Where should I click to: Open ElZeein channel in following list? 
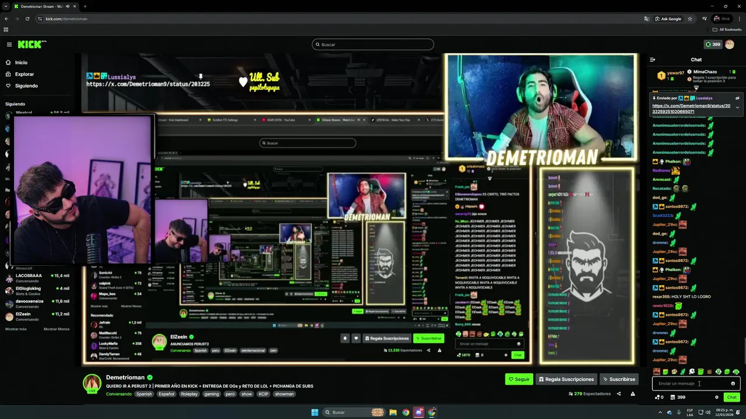[37, 316]
